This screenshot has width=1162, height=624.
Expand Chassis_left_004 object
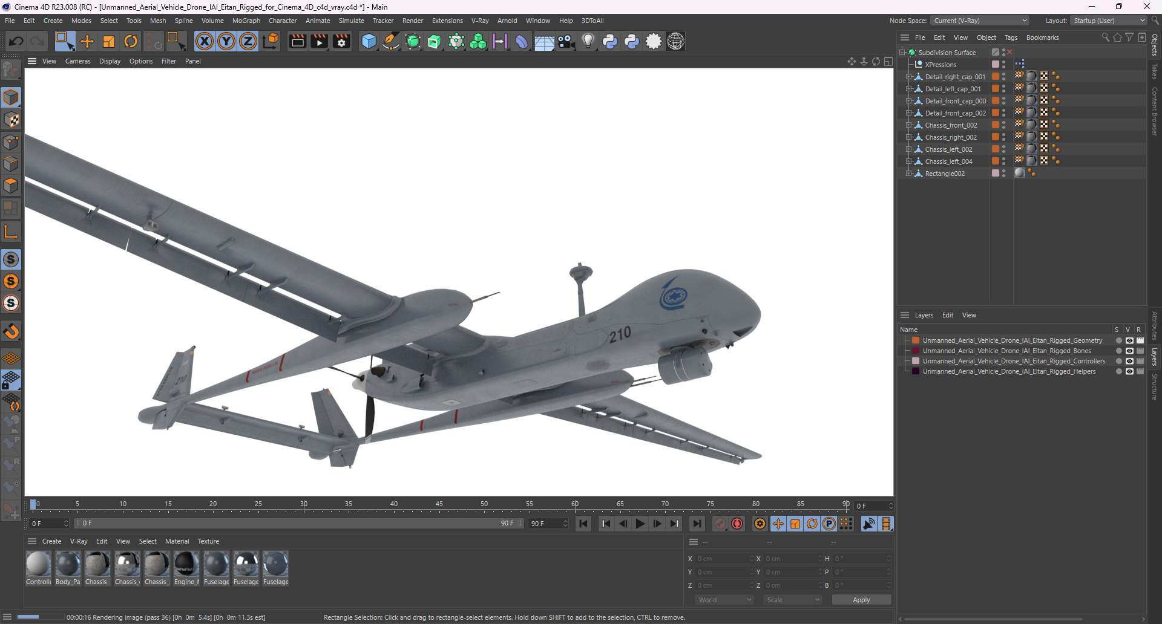[908, 161]
